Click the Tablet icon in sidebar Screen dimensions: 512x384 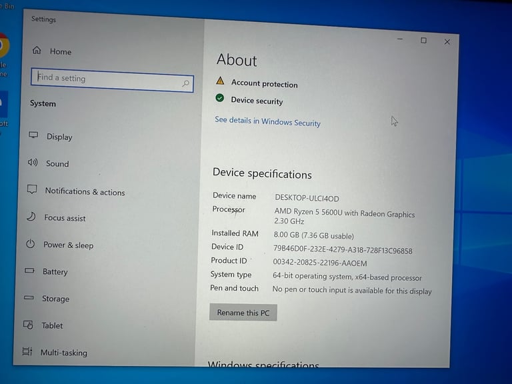pos(28,325)
